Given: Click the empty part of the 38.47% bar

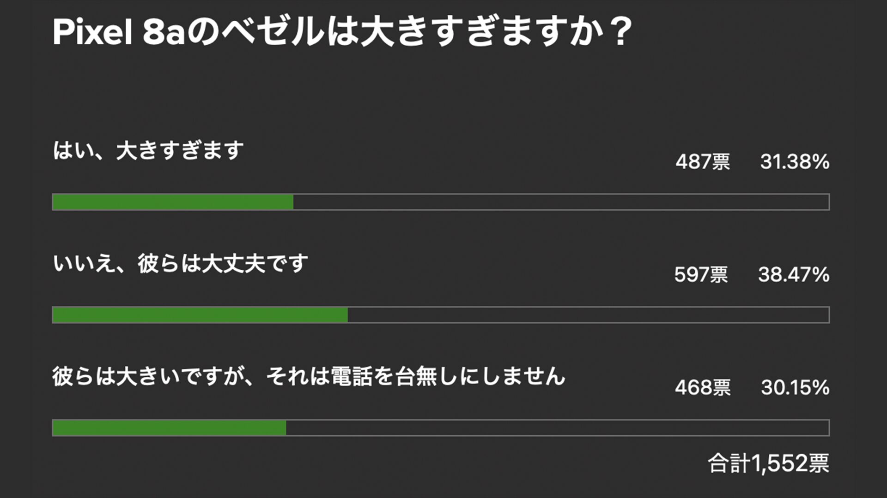Looking at the screenshot, I should pyautogui.click(x=588, y=315).
